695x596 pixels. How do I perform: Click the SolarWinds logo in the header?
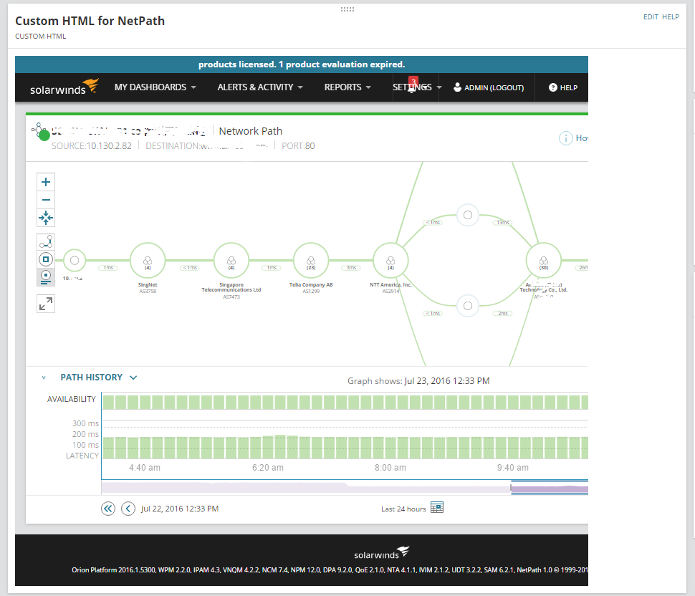click(64, 87)
